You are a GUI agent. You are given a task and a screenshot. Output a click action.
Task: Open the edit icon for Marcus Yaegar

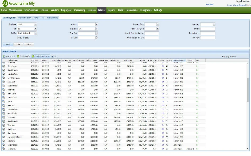pyautogui.click(x=3, y=66)
